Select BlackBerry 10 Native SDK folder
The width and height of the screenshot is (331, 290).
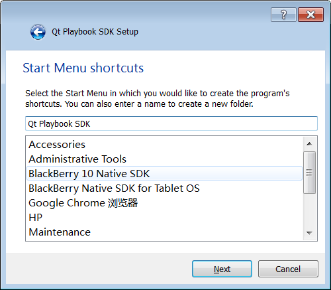(164, 173)
